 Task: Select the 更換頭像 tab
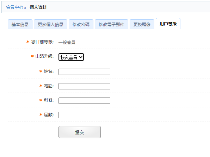pyautogui.click(x=142, y=24)
